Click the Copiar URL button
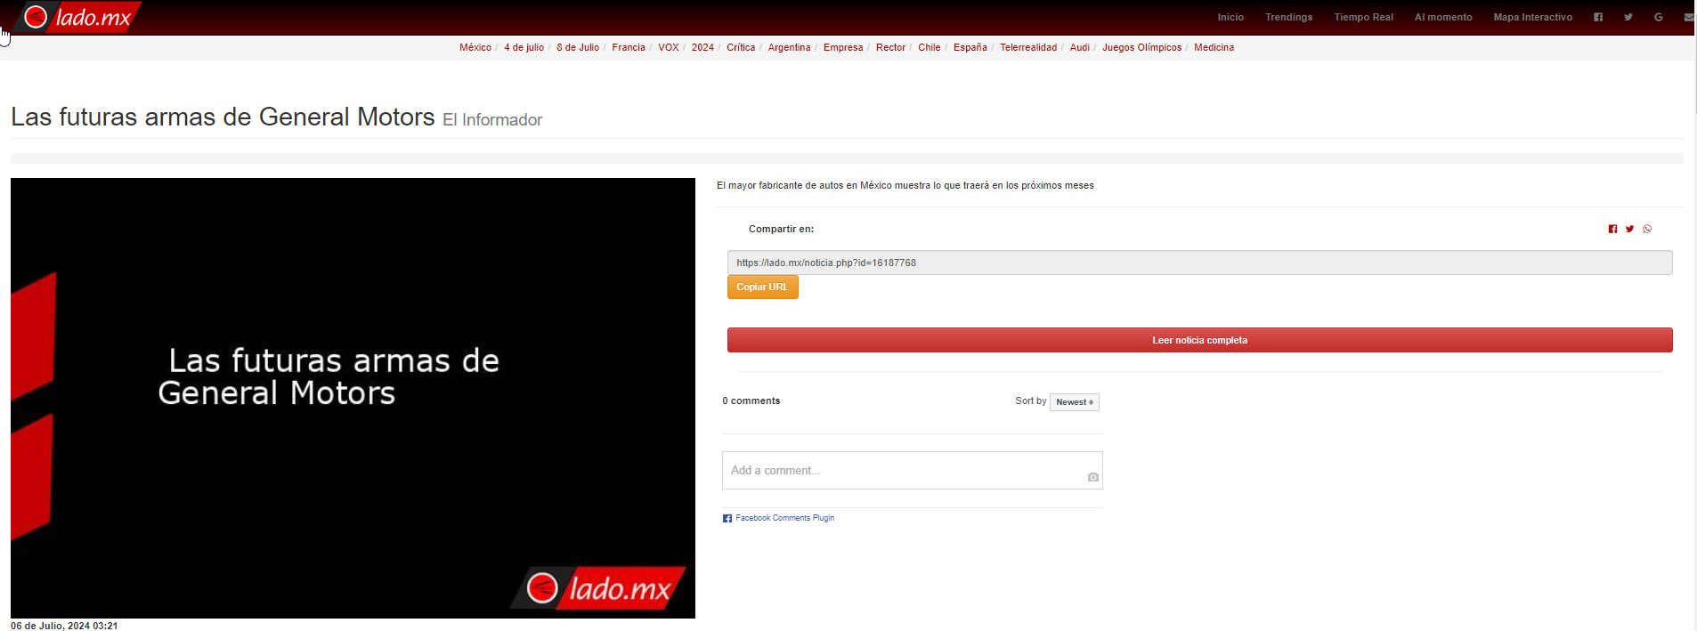The width and height of the screenshot is (1697, 631). (762, 287)
